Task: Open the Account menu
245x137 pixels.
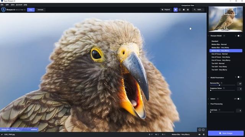Action: [x=19, y=5]
